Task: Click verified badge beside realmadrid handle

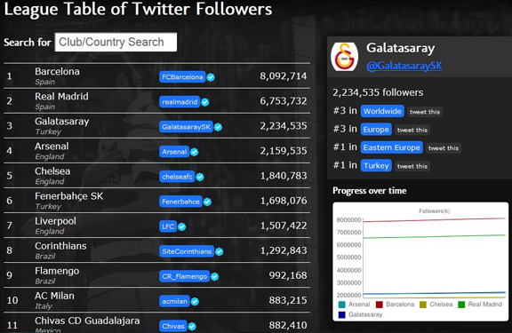Action: (x=205, y=102)
